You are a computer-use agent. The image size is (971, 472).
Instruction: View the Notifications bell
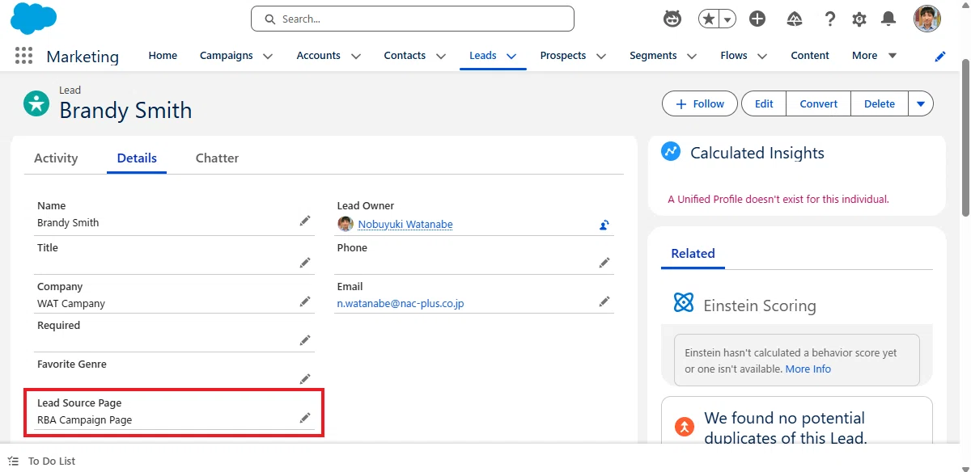[888, 19]
